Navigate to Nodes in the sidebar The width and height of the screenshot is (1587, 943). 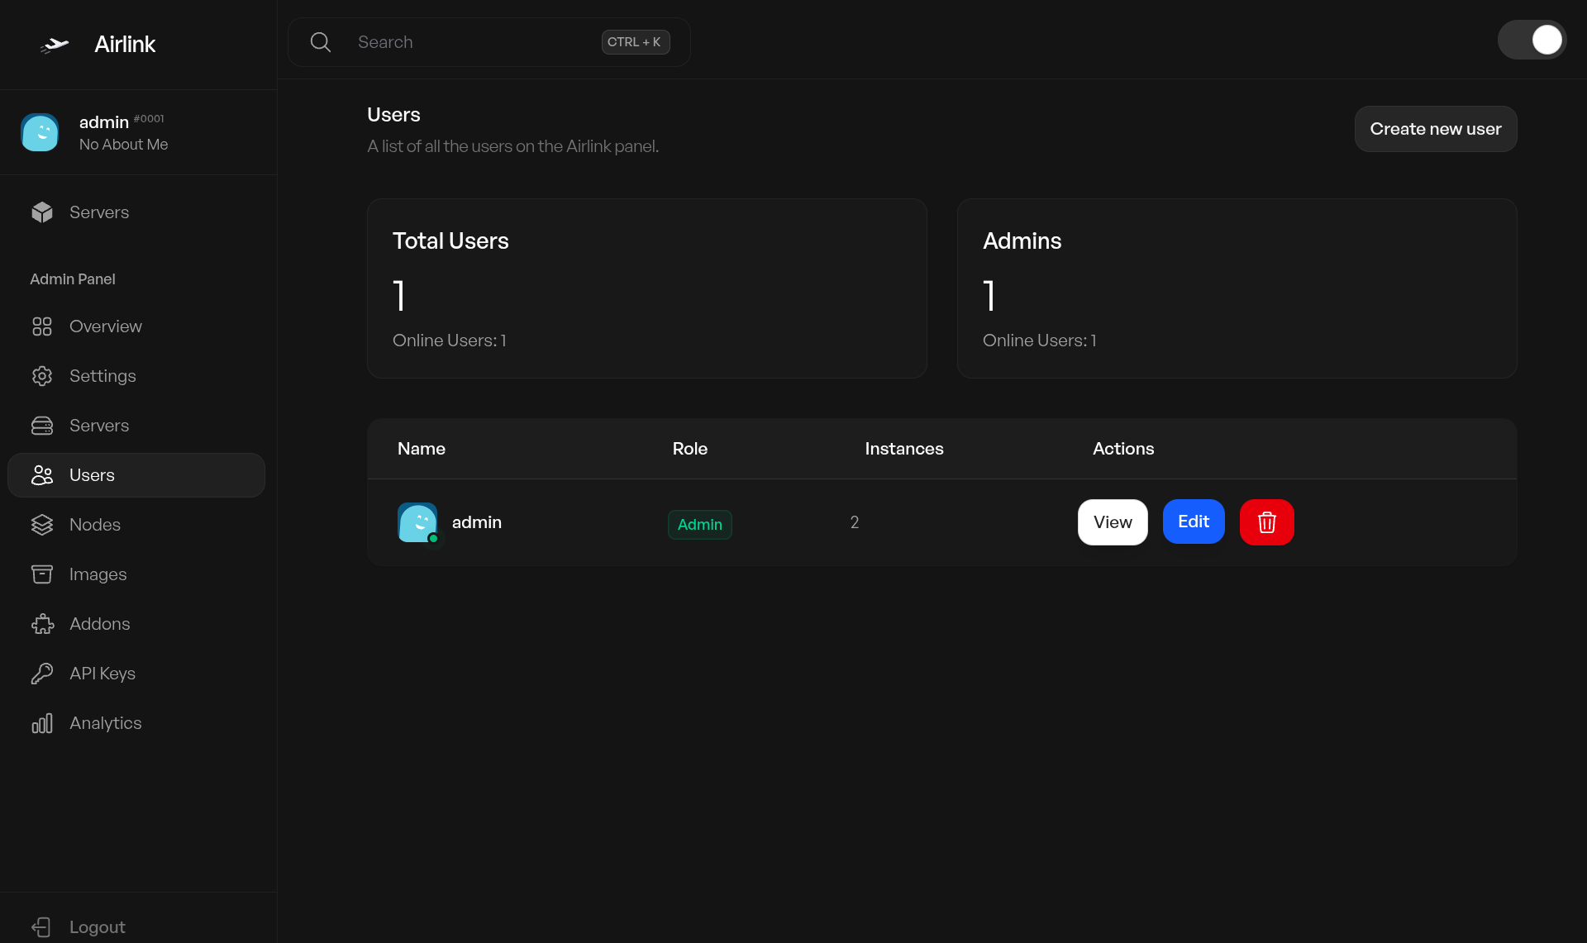(136, 525)
